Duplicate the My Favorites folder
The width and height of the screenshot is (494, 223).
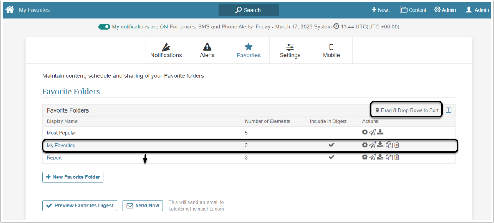click(389, 145)
